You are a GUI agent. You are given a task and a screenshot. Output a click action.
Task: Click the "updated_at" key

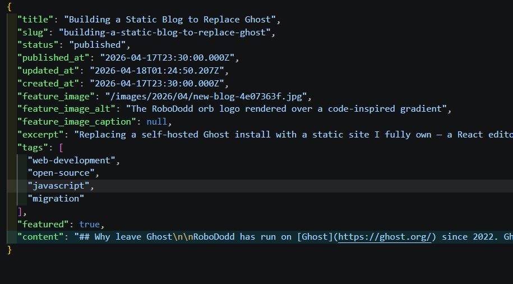[x=48, y=70]
